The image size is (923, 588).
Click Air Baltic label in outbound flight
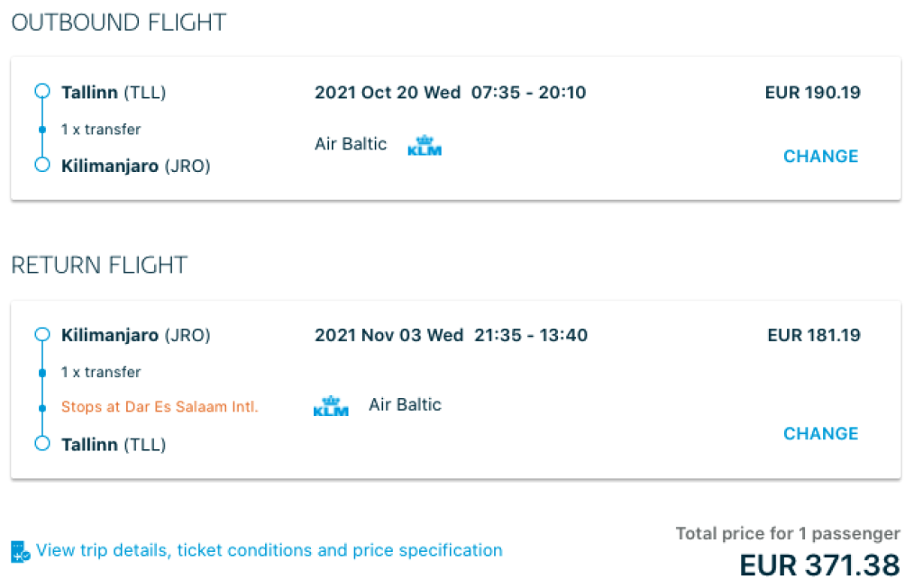[351, 144]
